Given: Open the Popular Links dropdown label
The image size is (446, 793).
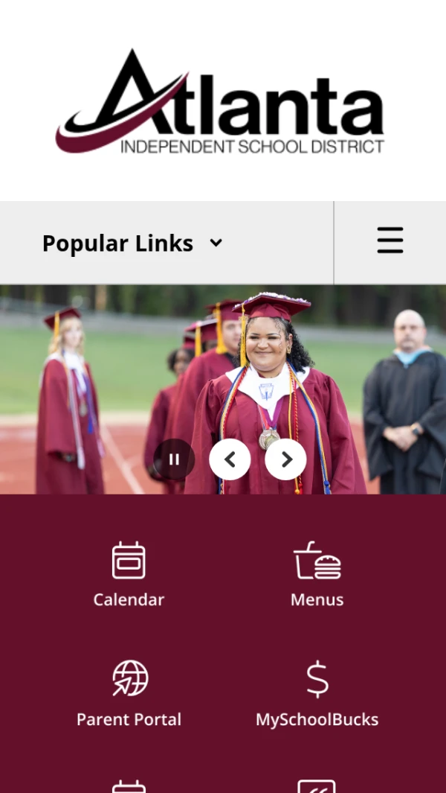Looking at the screenshot, I should click(117, 243).
